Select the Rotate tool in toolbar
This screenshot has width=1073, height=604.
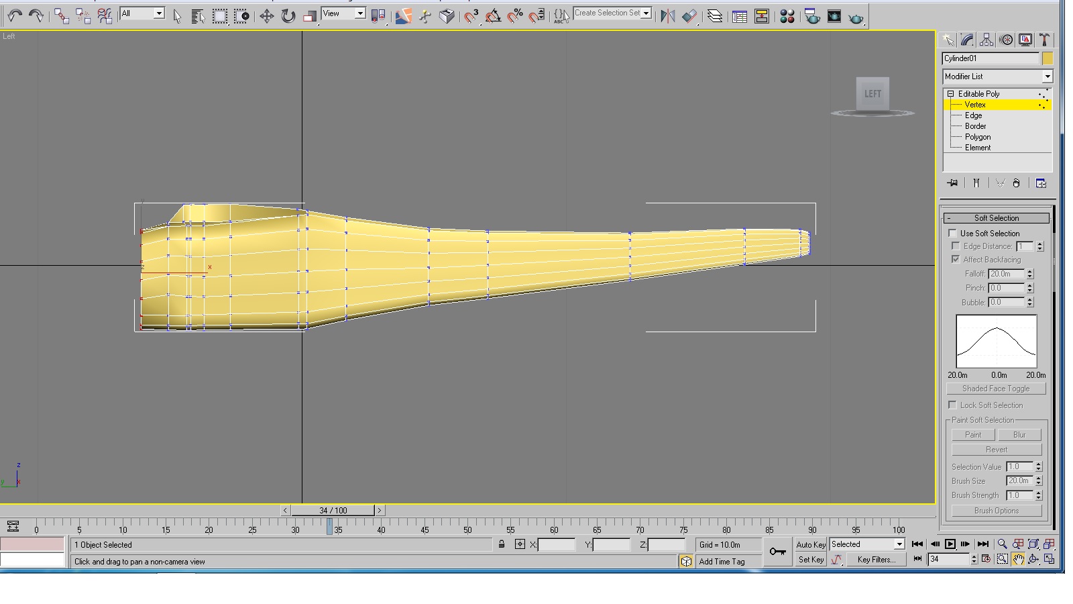(x=288, y=16)
